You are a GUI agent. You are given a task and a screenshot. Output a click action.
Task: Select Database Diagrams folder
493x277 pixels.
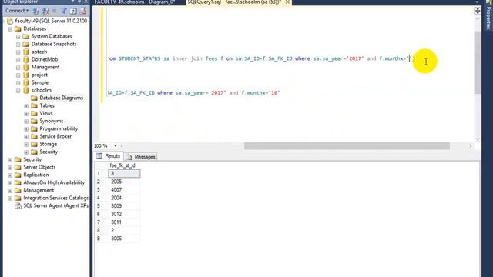[61, 98]
